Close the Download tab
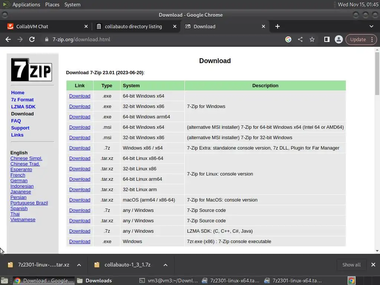 pos(263,26)
